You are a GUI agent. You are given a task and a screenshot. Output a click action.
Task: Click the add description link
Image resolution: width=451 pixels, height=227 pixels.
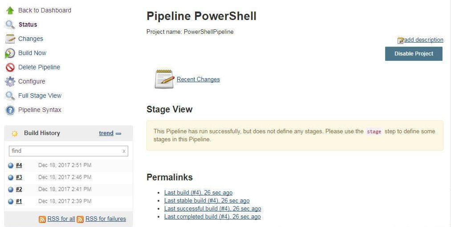tap(424, 40)
